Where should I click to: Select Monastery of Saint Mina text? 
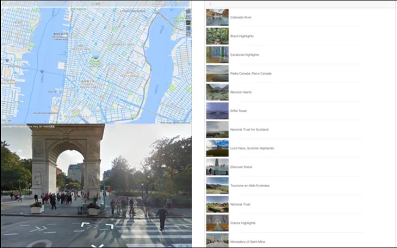click(x=248, y=242)
